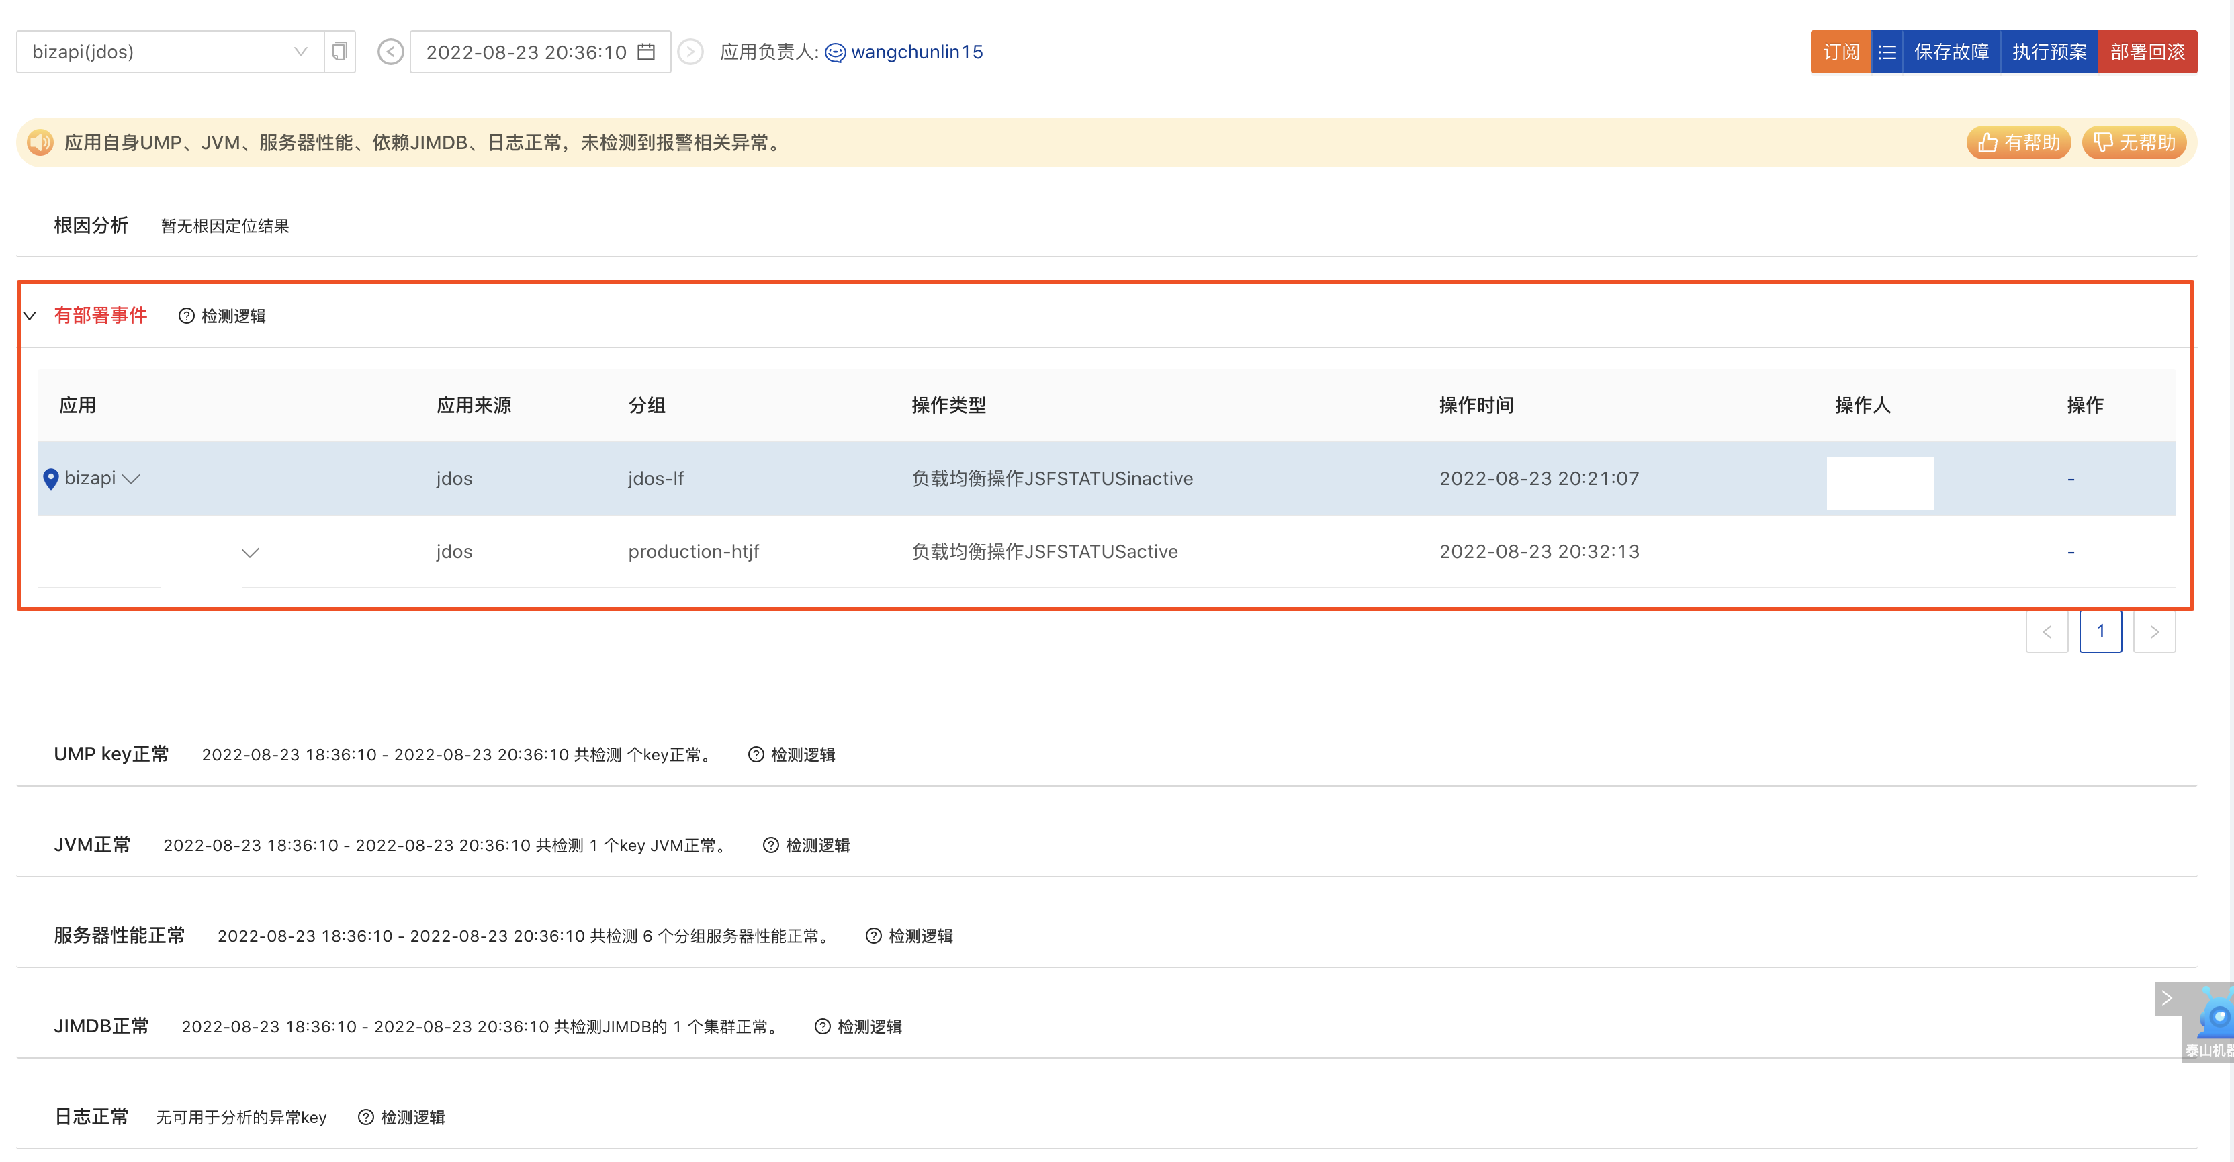Click 负载均衡操作JSFSTATUSactive cell
The height and width of the screenshot is (1162, 2234).
1044,551
